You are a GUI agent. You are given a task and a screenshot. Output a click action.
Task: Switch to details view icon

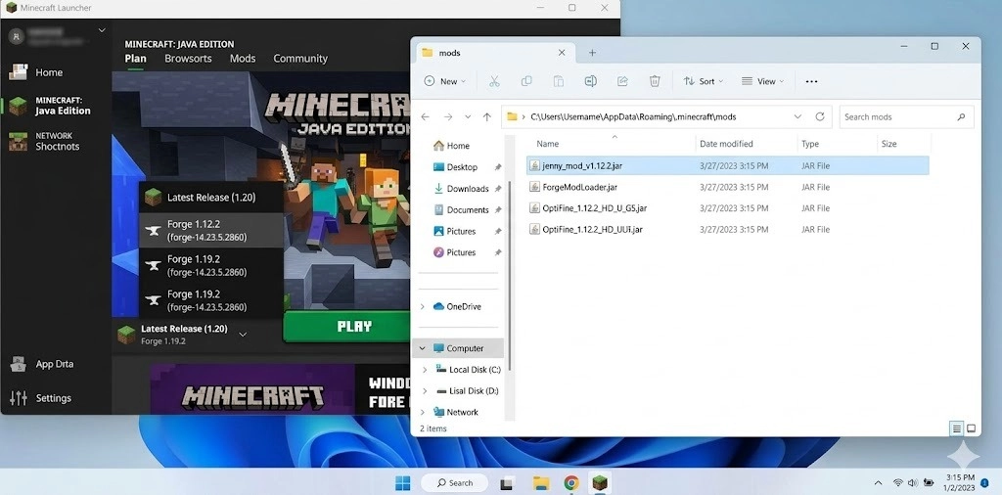957,428
